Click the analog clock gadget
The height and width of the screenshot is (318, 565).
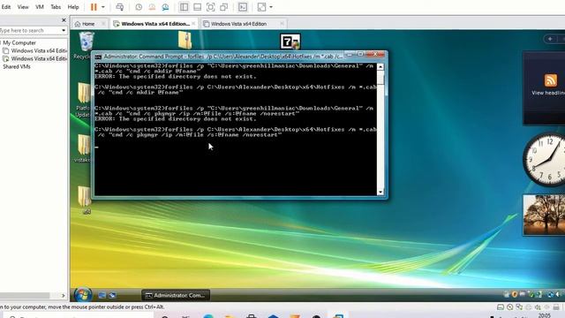click(x=546, y=159)
